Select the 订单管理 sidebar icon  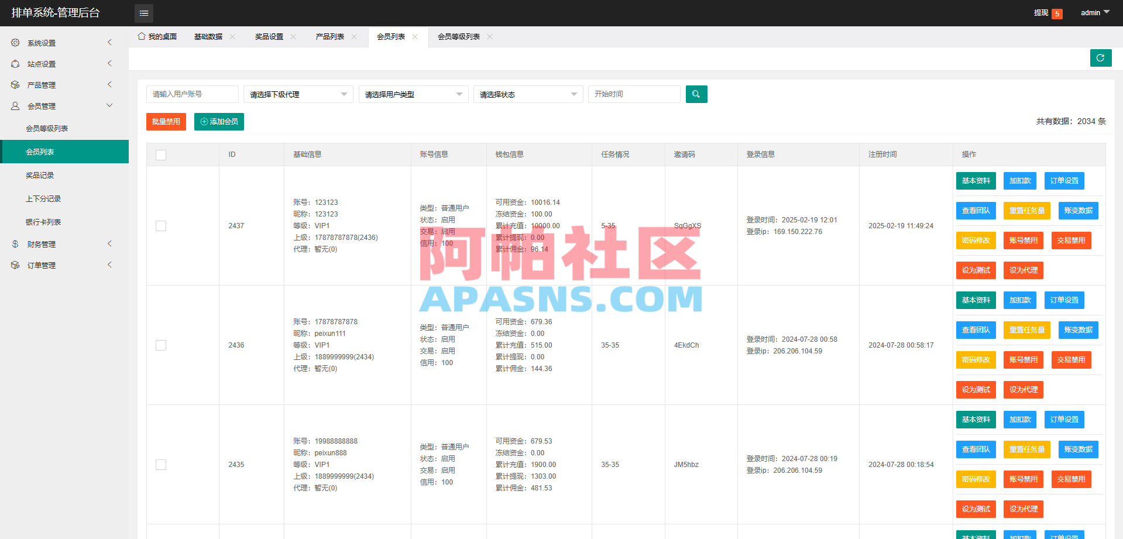[x=15, y=265]
